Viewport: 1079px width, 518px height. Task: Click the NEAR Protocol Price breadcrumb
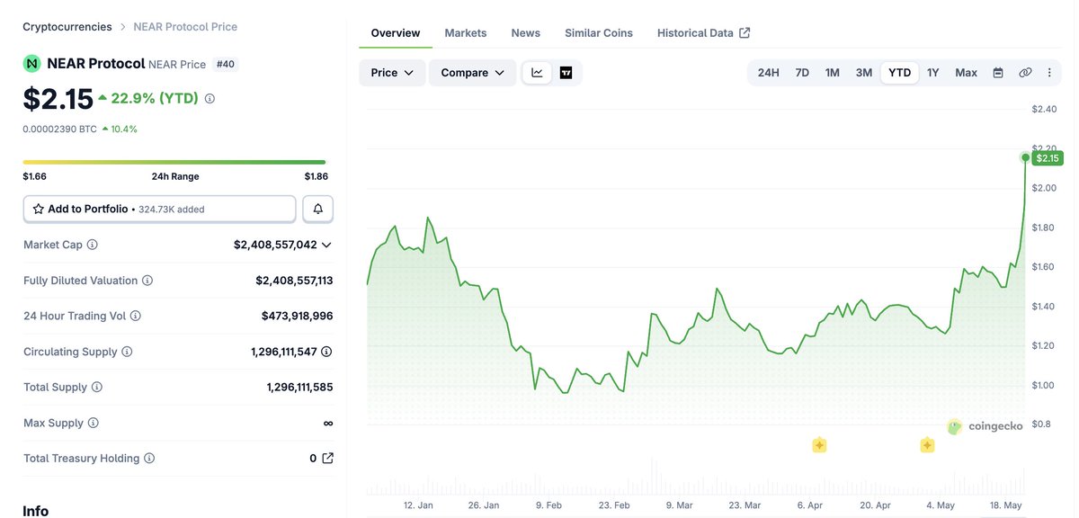pyautogui.click(x=185, y=27)
